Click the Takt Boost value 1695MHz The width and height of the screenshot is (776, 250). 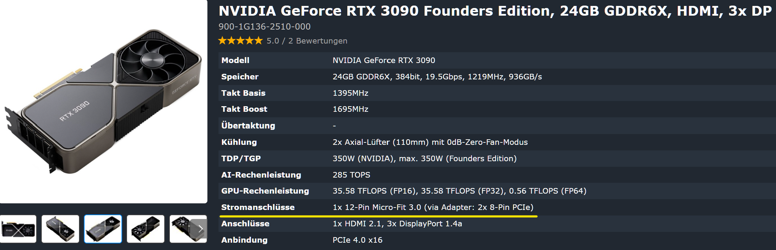(350, 109)
